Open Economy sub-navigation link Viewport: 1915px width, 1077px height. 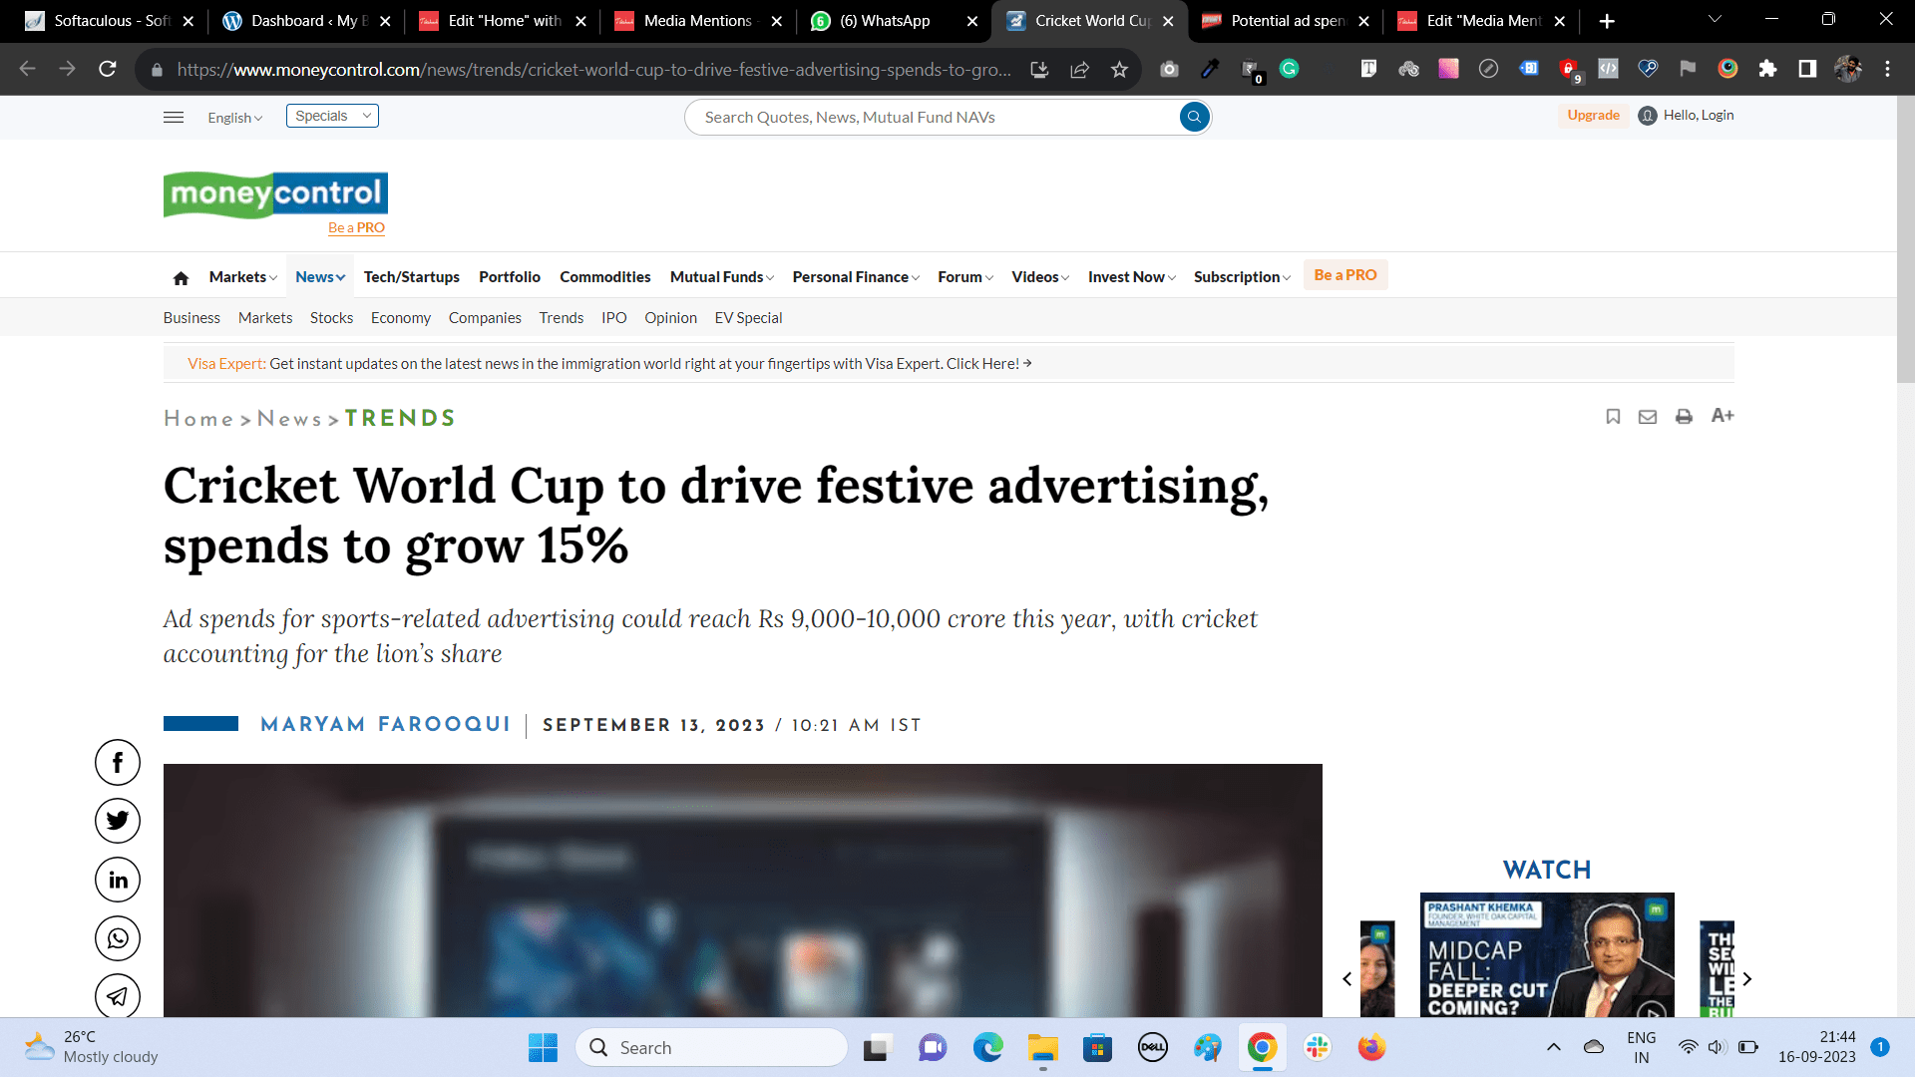click(x=401, y=318)
